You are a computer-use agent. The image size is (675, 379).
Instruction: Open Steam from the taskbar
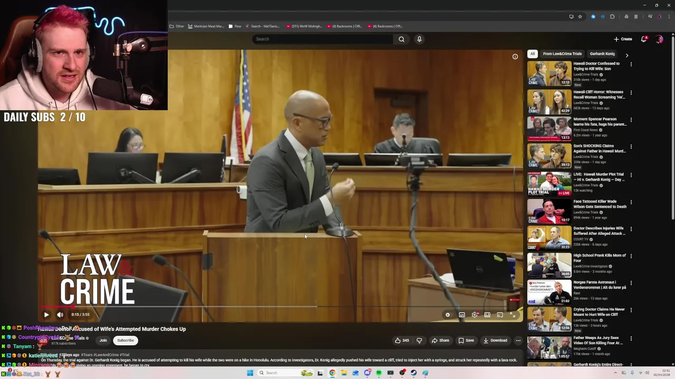pos(413,373)
